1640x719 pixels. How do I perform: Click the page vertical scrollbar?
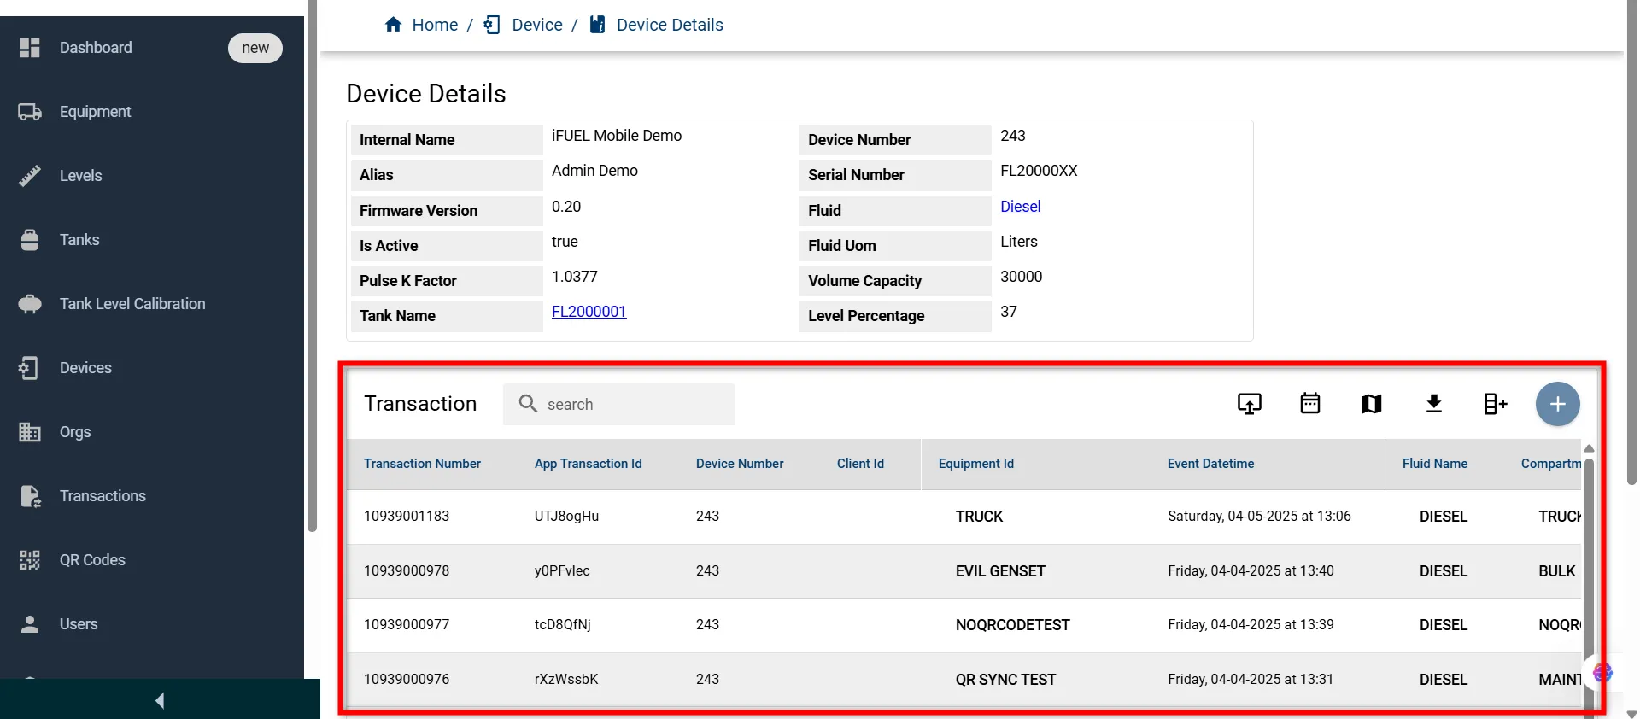[1632, 243]
